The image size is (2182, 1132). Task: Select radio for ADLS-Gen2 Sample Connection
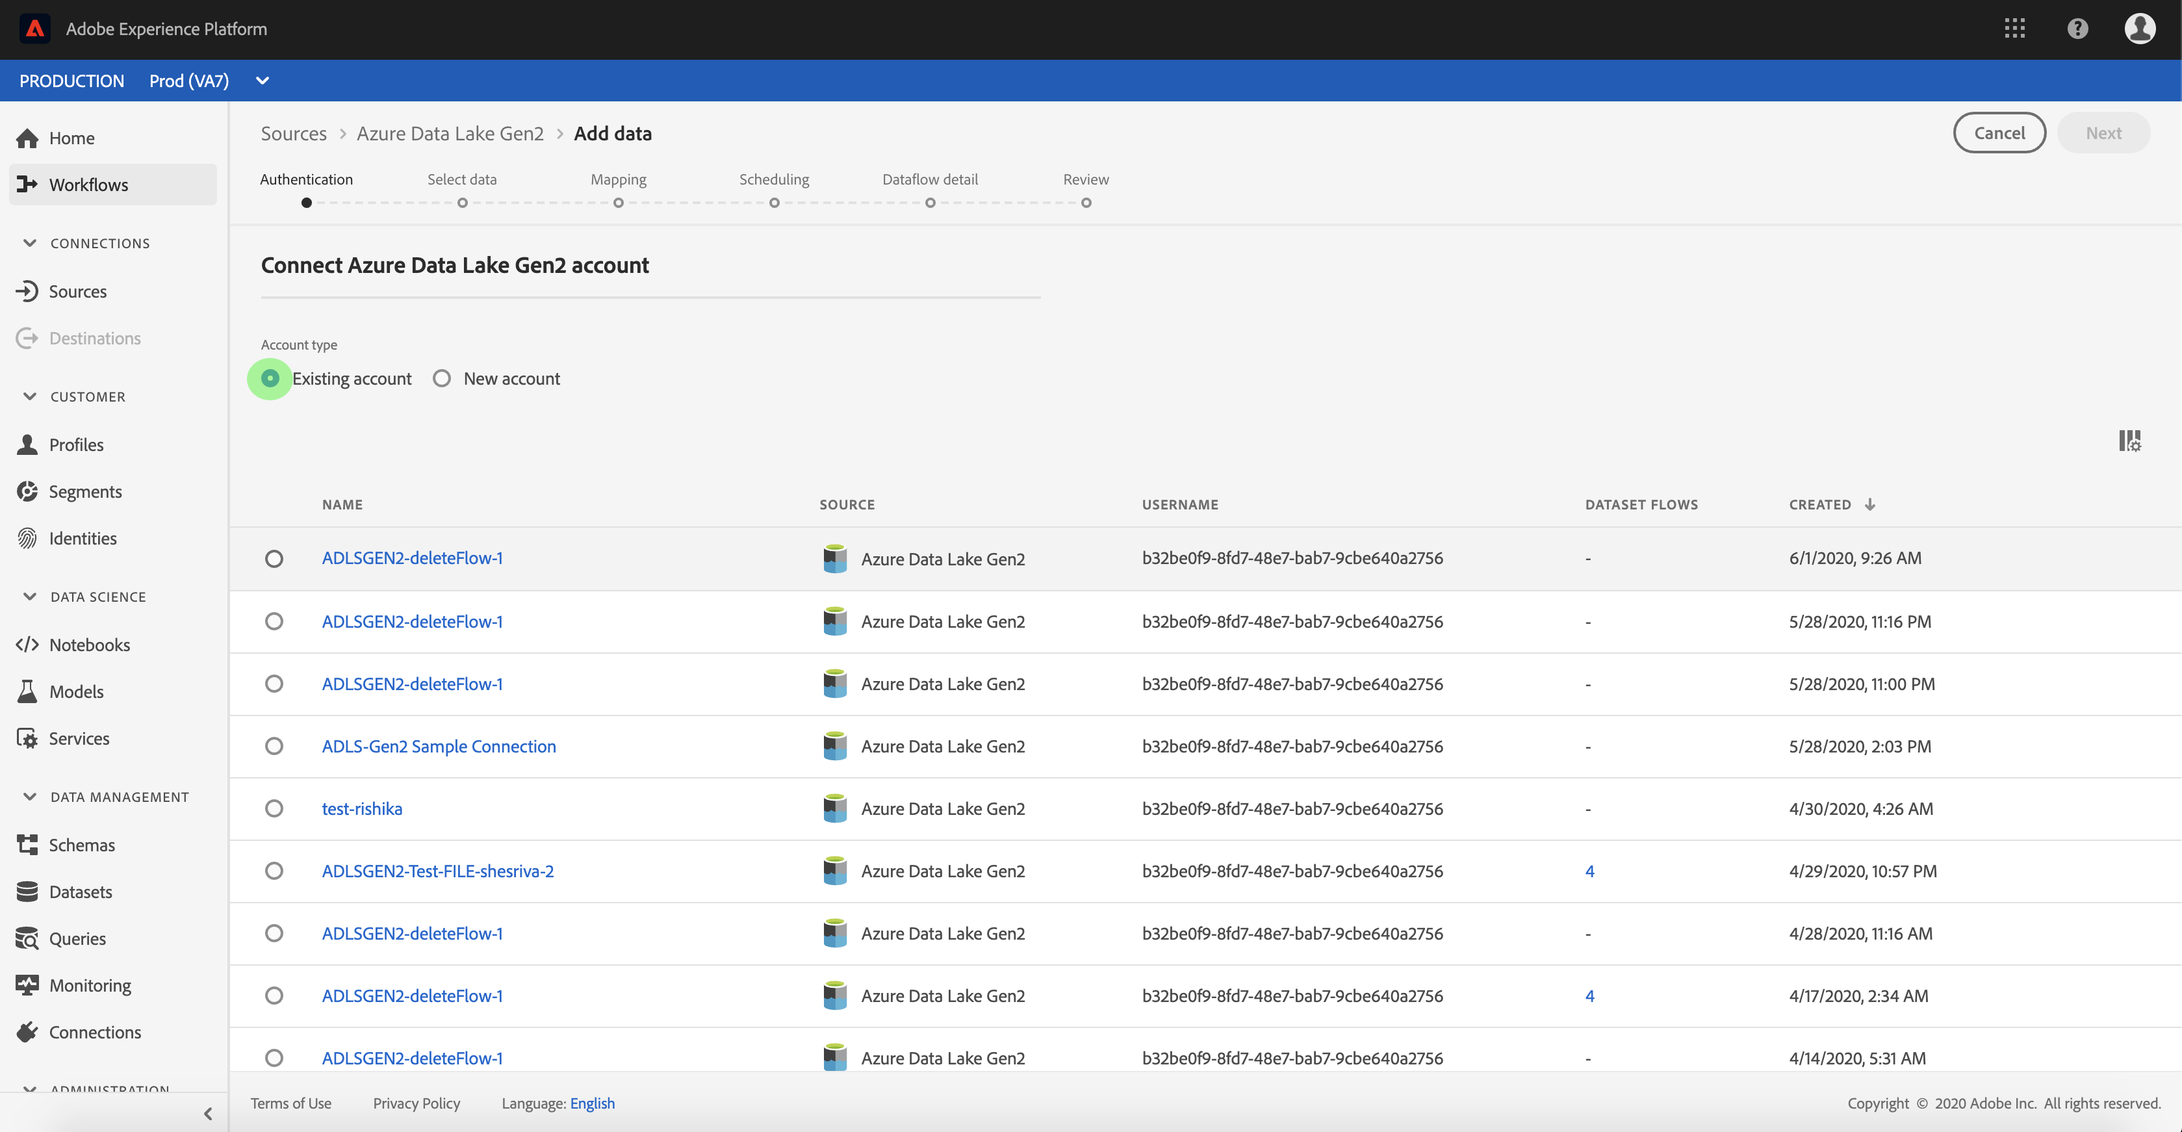[x=274, y=747]
